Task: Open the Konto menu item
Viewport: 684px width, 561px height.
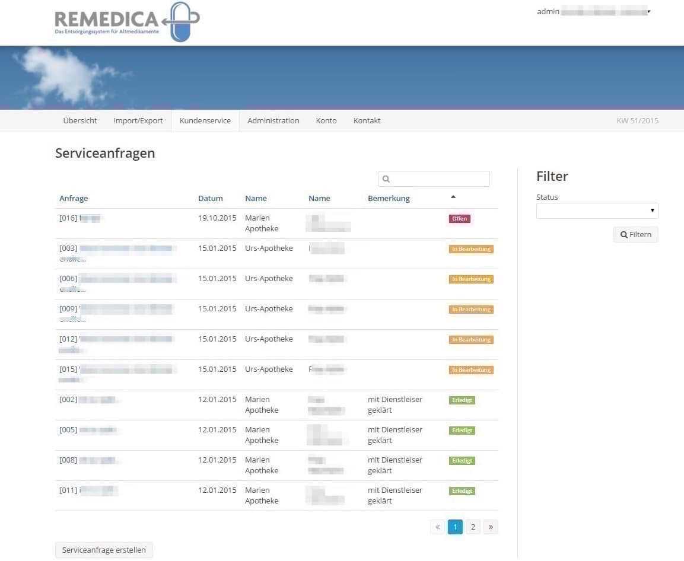Action: (x=326, y=121)
